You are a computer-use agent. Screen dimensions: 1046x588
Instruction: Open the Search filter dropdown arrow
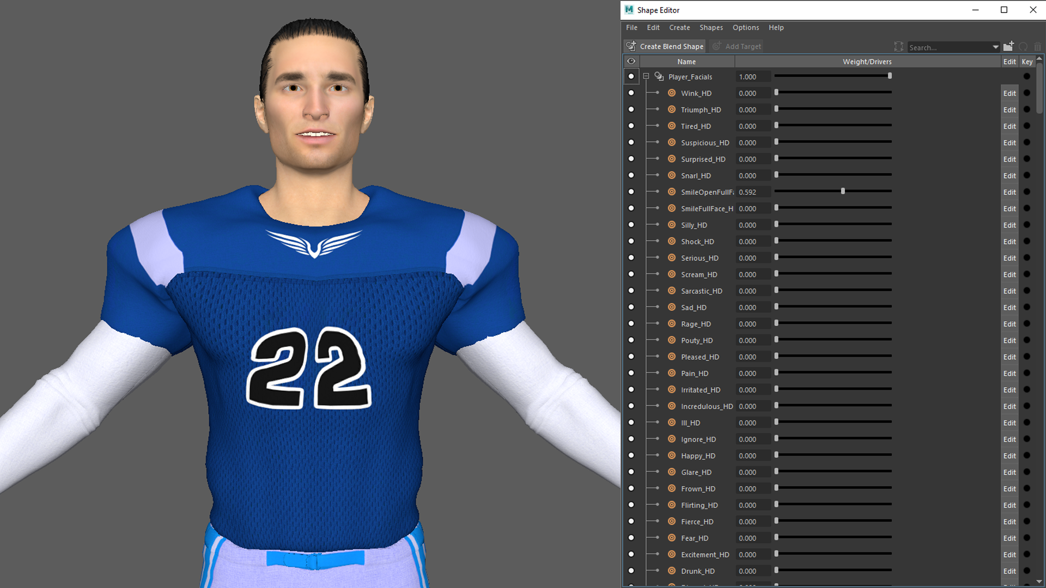995,47
